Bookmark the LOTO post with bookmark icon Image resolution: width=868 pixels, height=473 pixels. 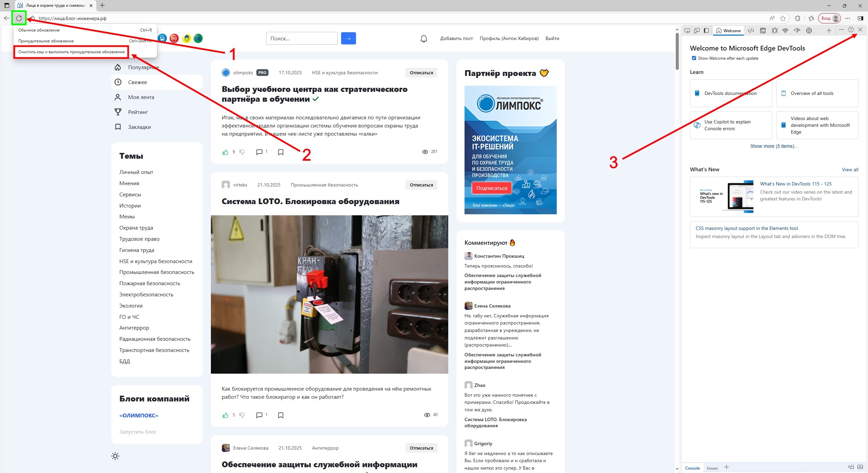pyautogui.click(x=281, y=415)
